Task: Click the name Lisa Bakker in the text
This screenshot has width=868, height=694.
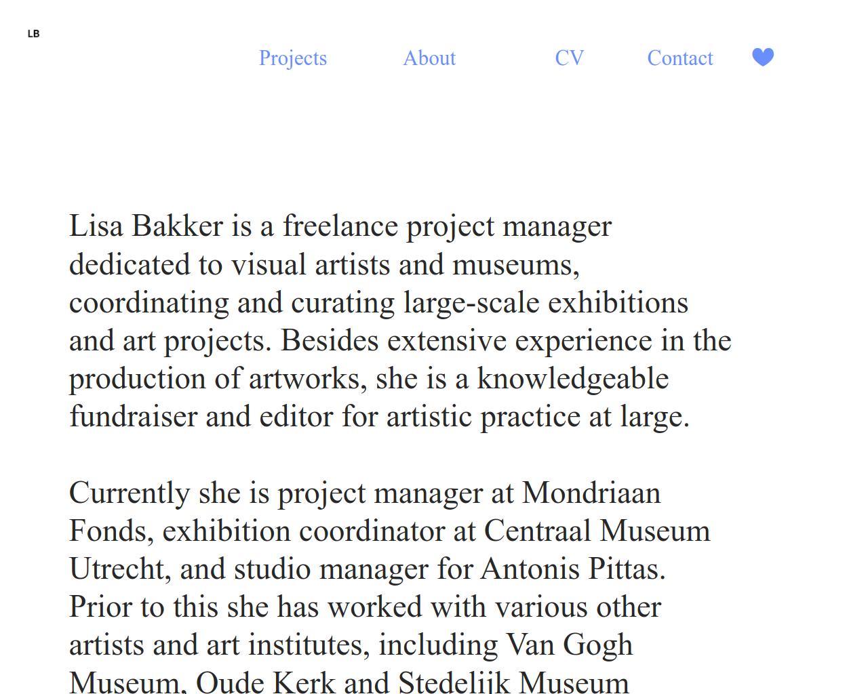Action: click(x=146, y=226)
